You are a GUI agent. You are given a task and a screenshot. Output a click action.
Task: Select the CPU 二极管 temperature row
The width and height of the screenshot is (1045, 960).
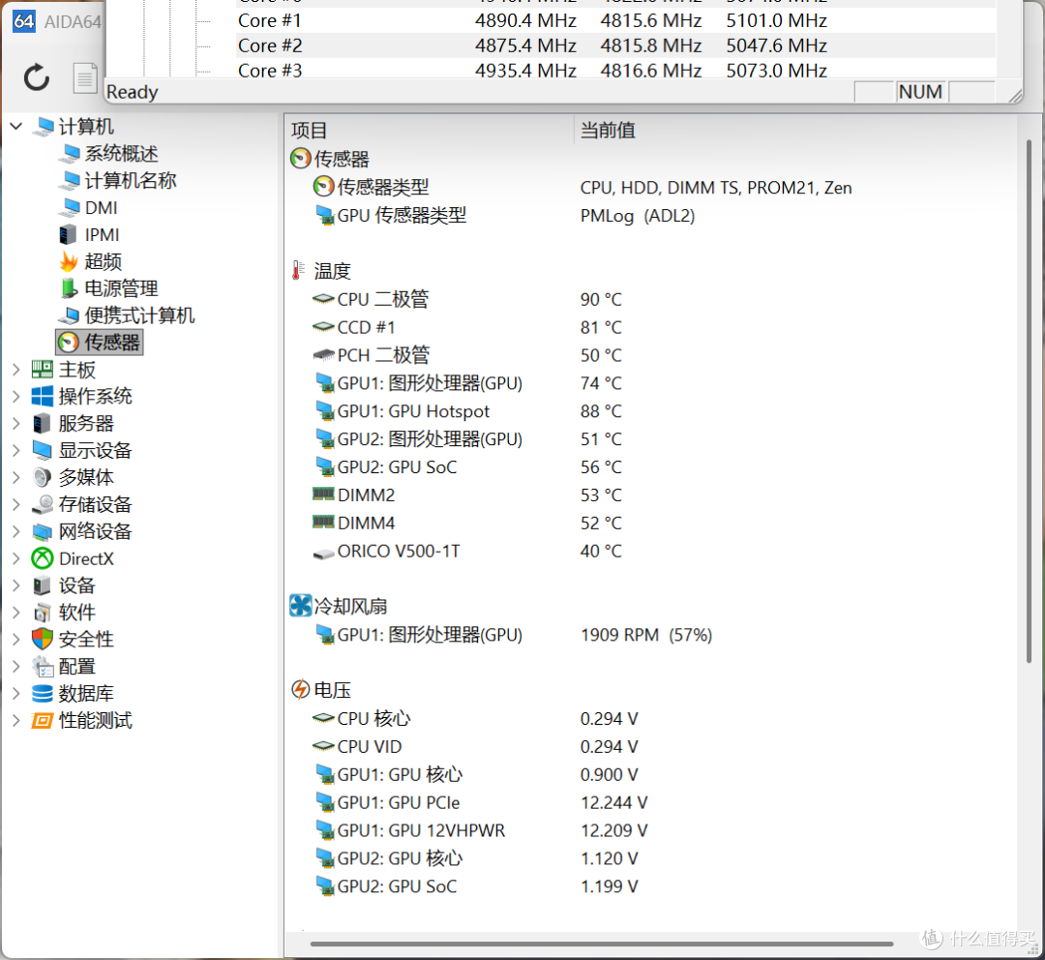pos(650,299)
